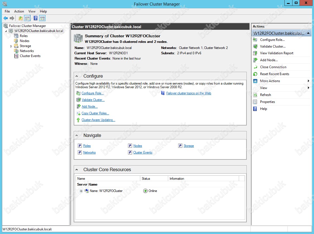Open Failover cluster topics on the Web link
314x234 pixels.
click(x=189, y=93)
